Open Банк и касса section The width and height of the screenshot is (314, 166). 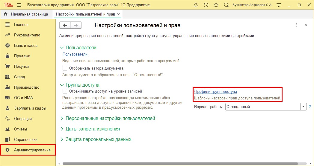pyautogui.click(x=28, y=45)
